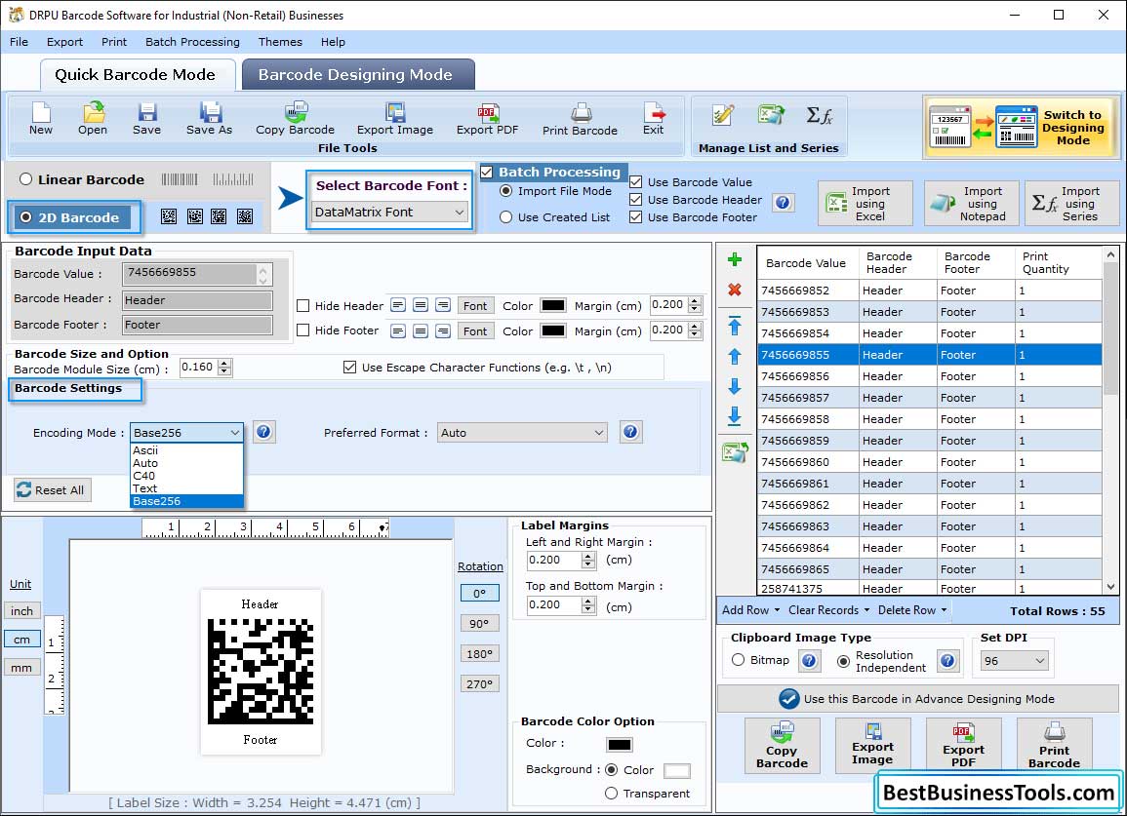Open the File menu

tap(19, 42)
